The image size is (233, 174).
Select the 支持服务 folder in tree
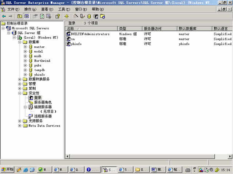pyautogui.click(x=36, y=121)
